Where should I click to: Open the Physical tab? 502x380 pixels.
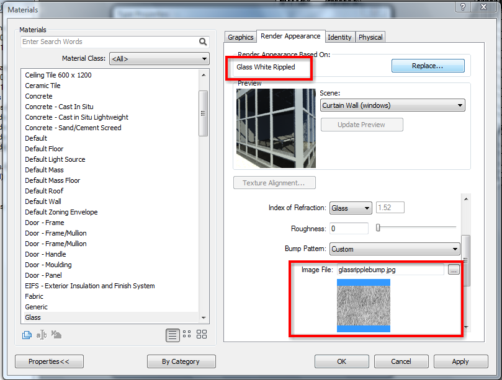pos(370,37)
